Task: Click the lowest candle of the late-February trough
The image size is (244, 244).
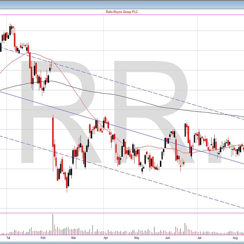Action: click(67, 180)
